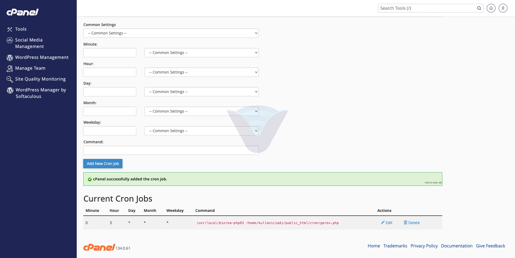Viewport: 515px width, 258px height.
Task: Open the Hour Common Settings dropdown
Action: coord(201,72)
